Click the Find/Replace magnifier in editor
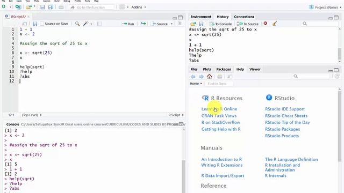 (77, 24)
